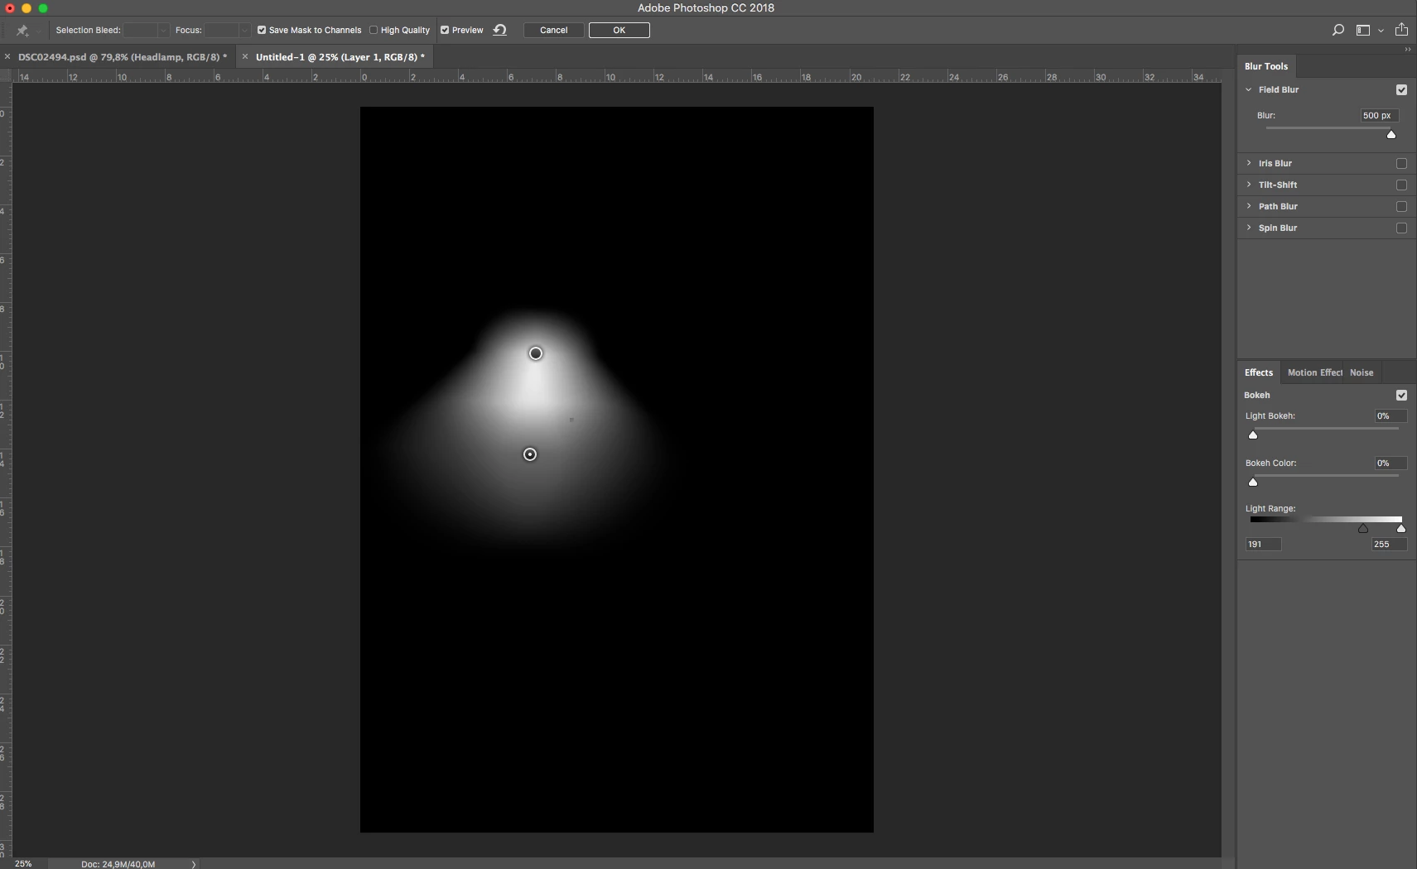Switch to the DSC02494.psd document tab
The width and height of the screenshot is (1417, 869).
tap(123, 57)
